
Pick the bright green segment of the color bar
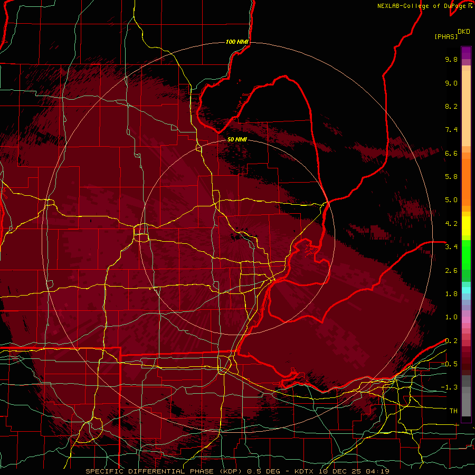coord(466,255)
